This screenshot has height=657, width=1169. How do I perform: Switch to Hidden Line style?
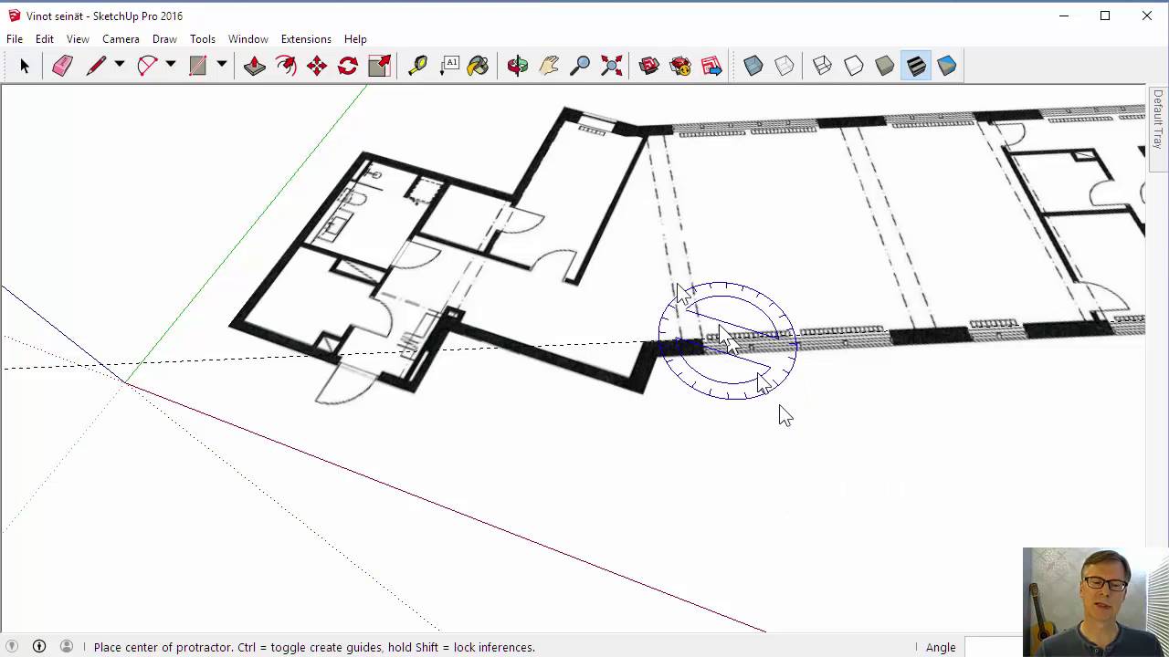[853, 66]
